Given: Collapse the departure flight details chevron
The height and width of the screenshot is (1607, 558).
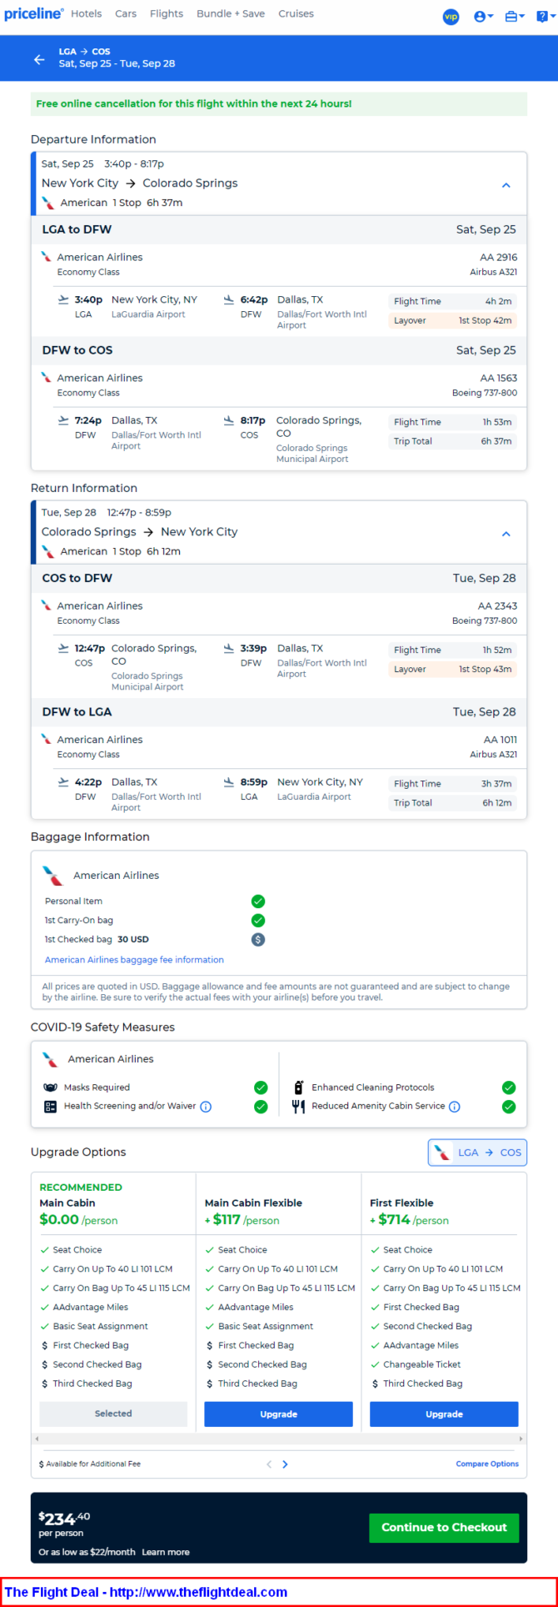Looking at the screenshot, I should coord(506,185).
